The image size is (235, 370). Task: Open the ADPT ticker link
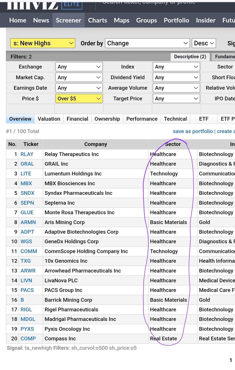coord(27,232)
